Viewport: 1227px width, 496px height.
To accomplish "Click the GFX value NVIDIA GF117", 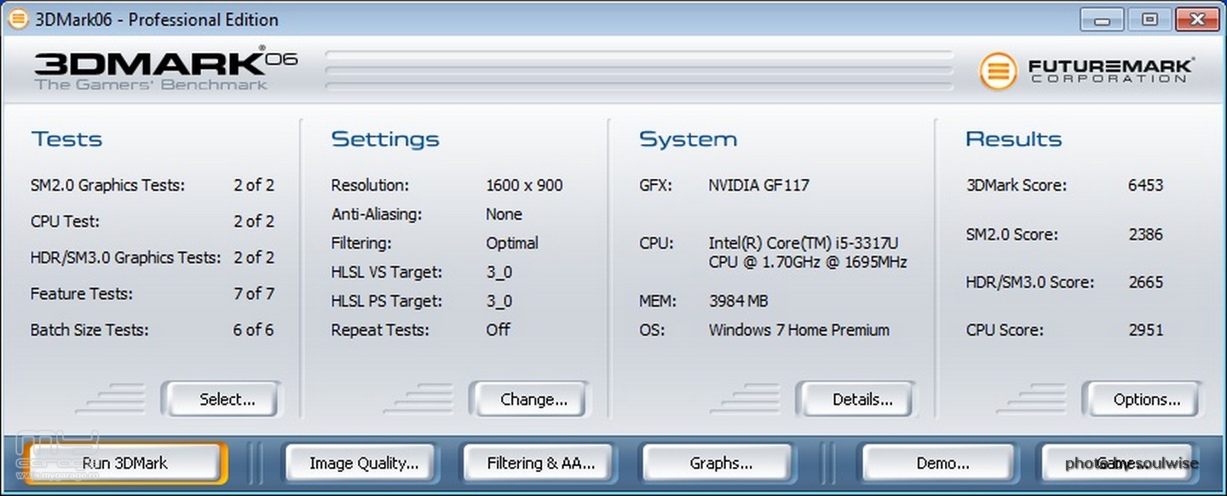I will [759, 185].
